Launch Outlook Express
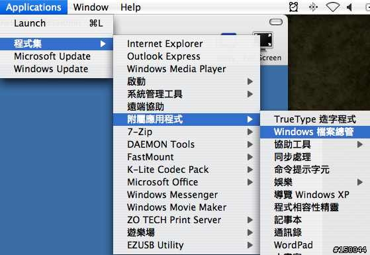The height and width of the screenshot is (255, 370). (x=187, y=56)
